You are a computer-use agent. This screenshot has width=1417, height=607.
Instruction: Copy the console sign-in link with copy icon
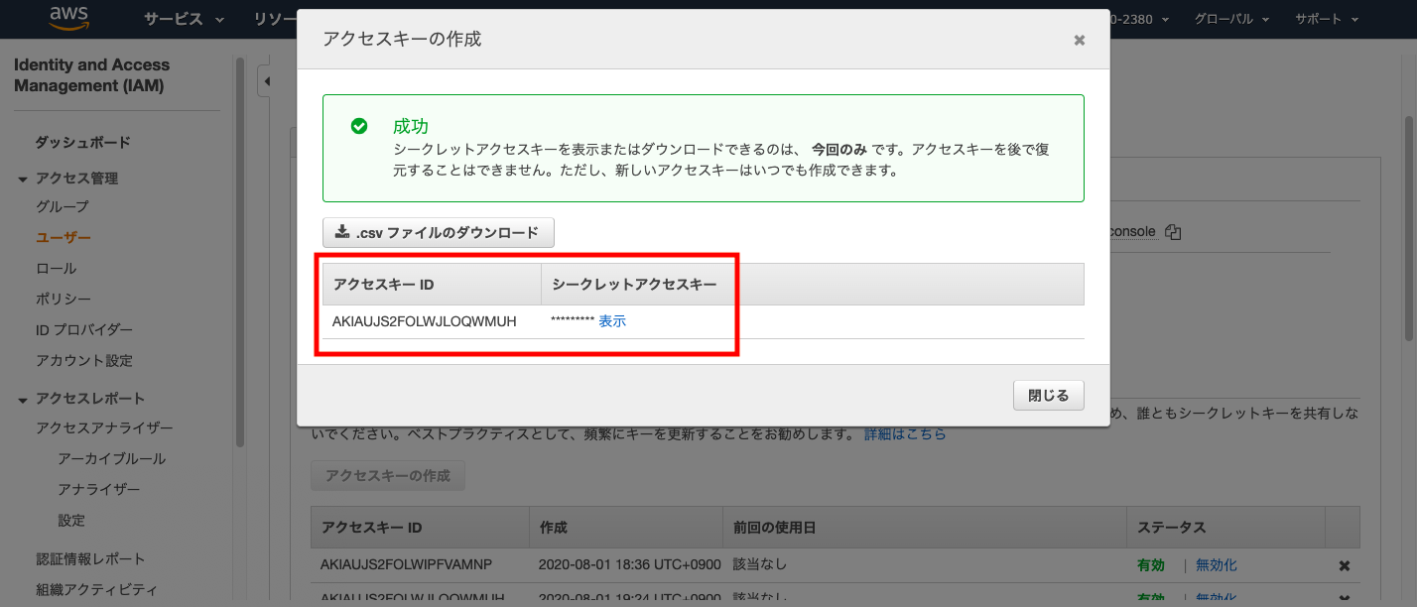click(1172, 230)
